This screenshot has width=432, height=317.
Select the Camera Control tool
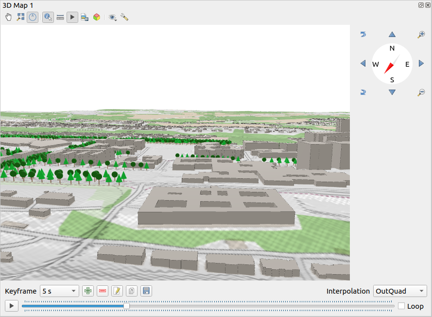click(8, 17)
